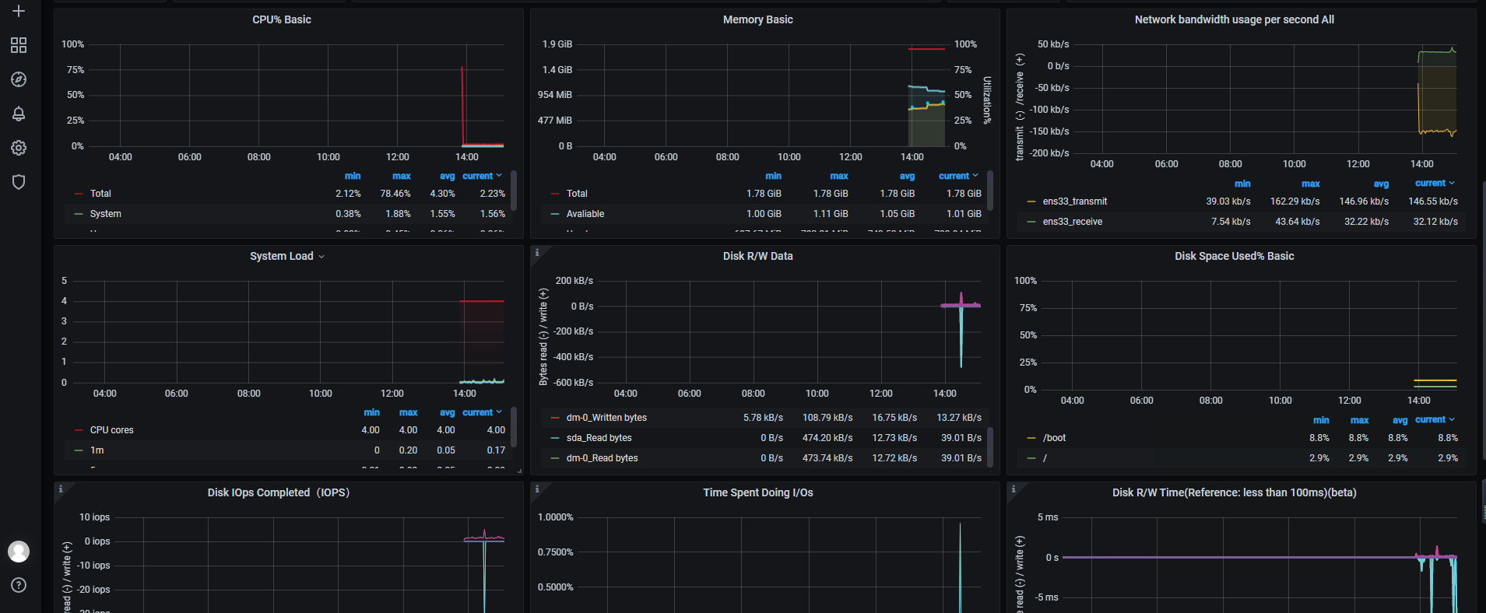Click the info icon on Disk R/W Data panel
1486x613 pixels.
(537, 253)
